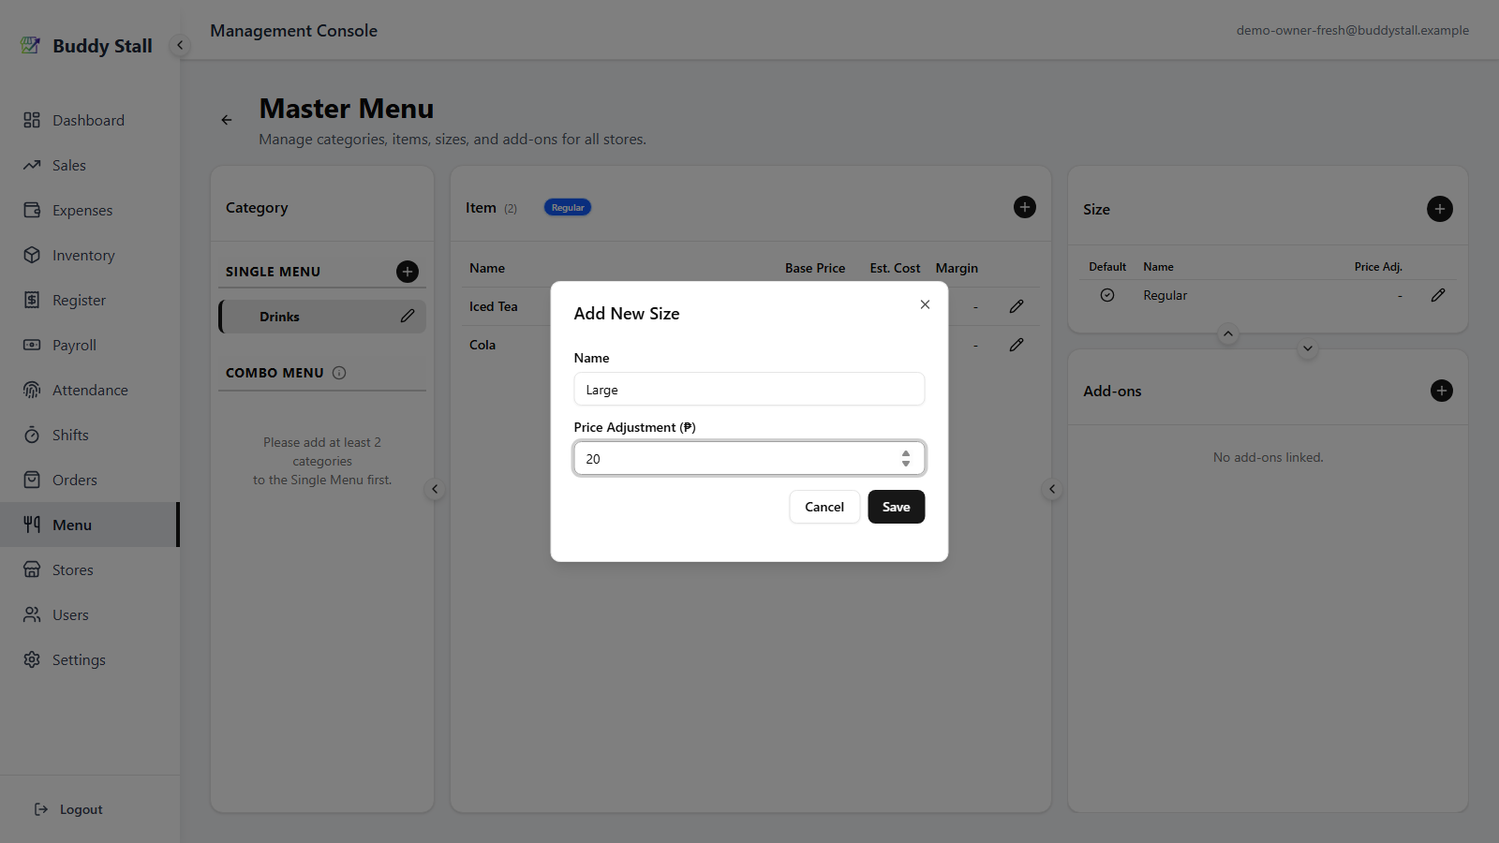The width and height of the screenshot is (1499, 843).
Task: Collapse Item panel with left chevron
Action: (x=1052, y=489)
